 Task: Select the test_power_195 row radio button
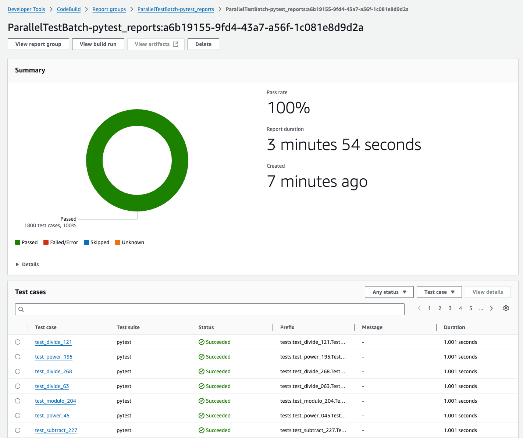pos(18,357)
